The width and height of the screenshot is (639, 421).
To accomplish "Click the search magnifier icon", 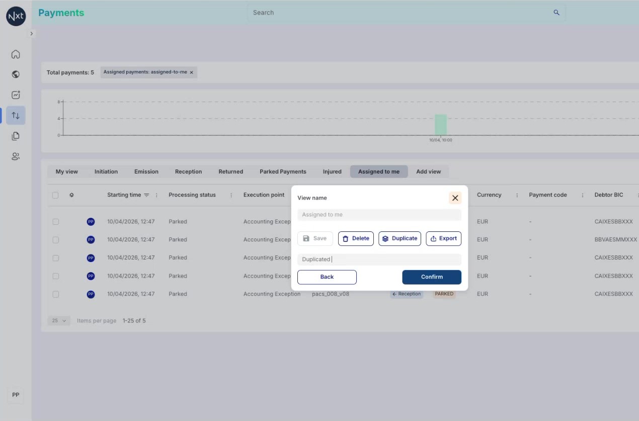I will point(556,13).
